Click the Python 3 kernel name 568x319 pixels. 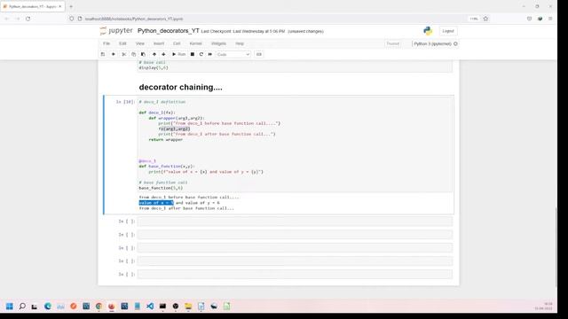432,43
